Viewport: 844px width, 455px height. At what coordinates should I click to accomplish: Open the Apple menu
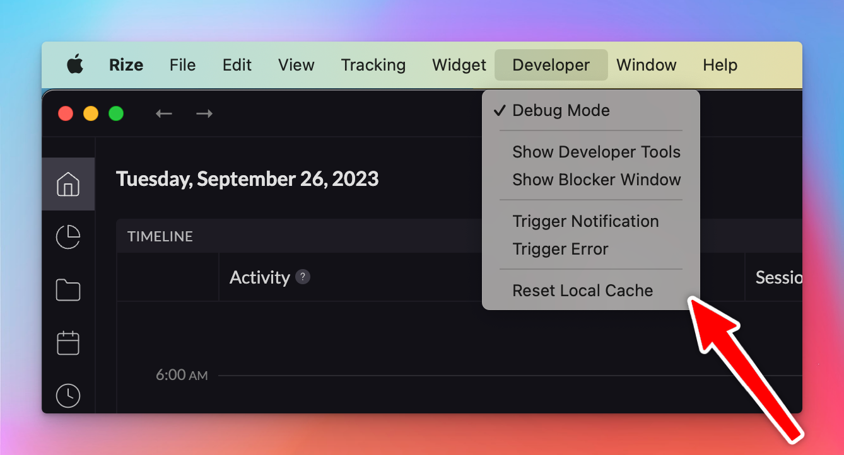[75, 64]
